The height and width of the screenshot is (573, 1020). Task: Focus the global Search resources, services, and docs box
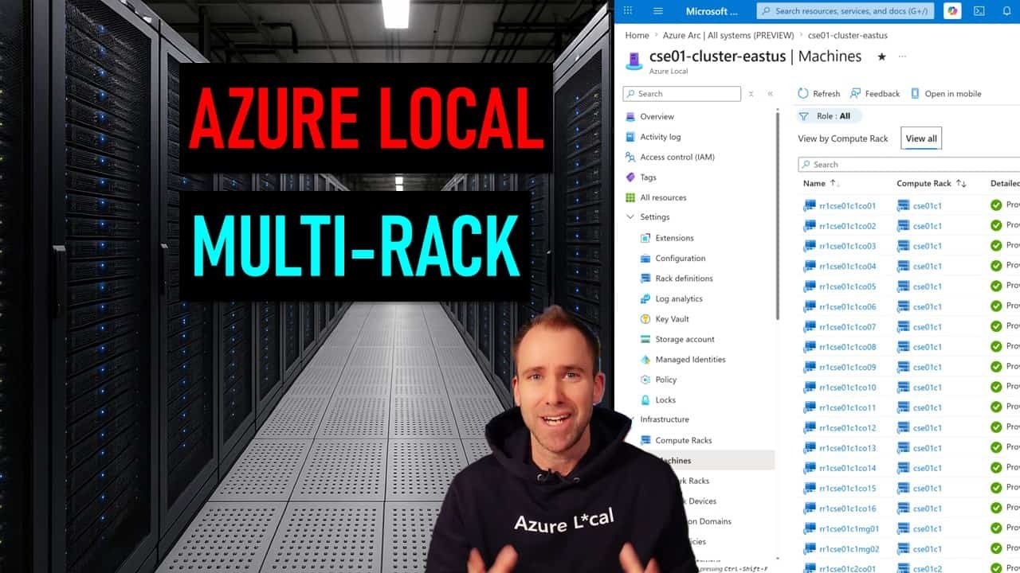click(x=845, y=11)
